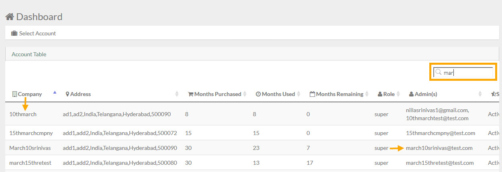Click address ending in Hyderabad,500072
502x172 pixels.
click(x=120, y=133)
